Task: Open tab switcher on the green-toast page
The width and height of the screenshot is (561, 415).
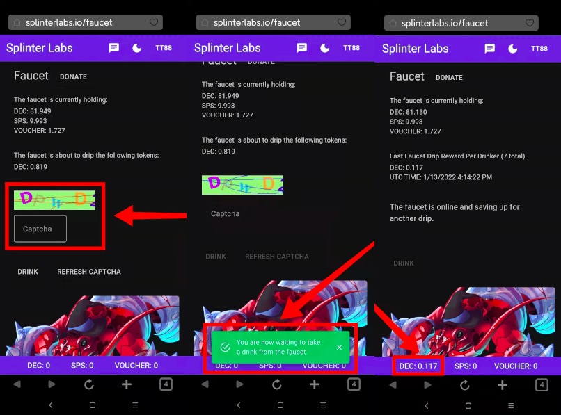Action: click(354, 384)
